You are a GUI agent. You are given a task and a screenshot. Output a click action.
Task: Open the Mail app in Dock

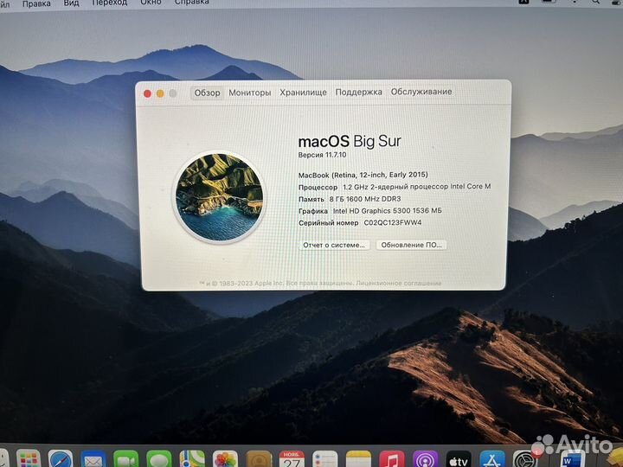93,460
